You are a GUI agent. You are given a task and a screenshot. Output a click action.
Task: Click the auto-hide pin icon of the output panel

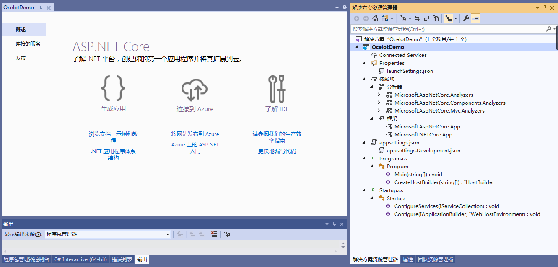(334, 224)
